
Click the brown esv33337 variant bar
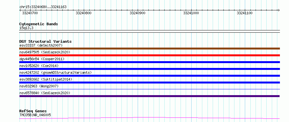149,49
